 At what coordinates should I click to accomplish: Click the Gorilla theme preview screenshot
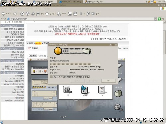tap(76, 89)
